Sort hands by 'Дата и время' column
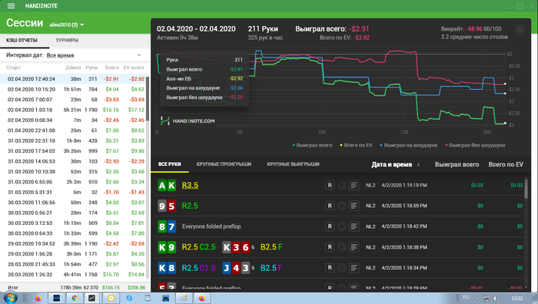The image size is (538, 304). (396, 164)
